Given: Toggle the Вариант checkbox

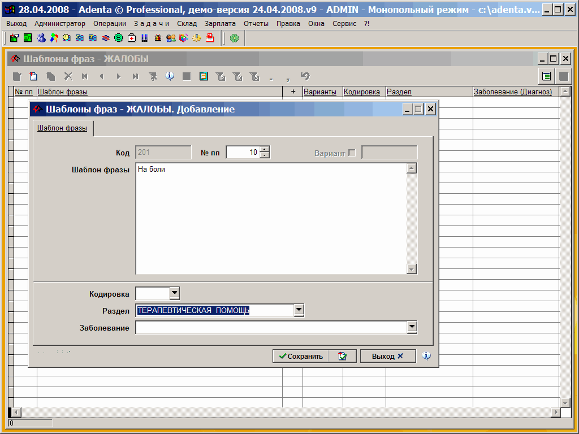Looking at the screenshot, I should (x=352, y=153).
